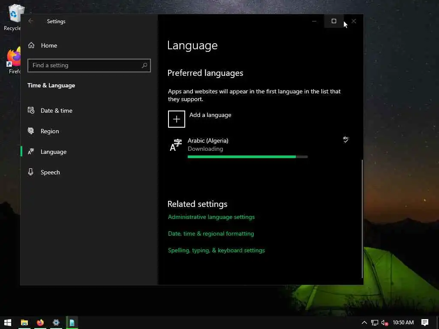The height and width of the screenshot is (329, 439).
Task: Go to Settings Home
Action: [x=42, y=45]
